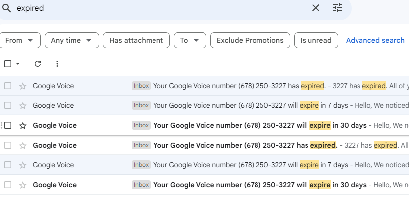This screenshot has width=409, height=199.
Task: Toggle the Has attachment filter chip
Action: click(136, 40)
